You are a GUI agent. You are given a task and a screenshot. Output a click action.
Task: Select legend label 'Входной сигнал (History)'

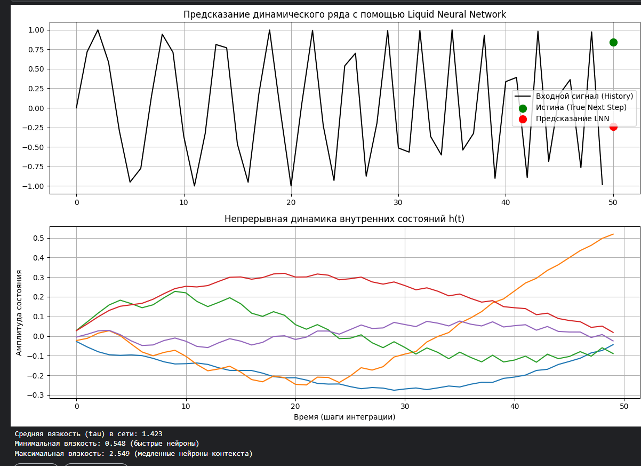(584, 96)
